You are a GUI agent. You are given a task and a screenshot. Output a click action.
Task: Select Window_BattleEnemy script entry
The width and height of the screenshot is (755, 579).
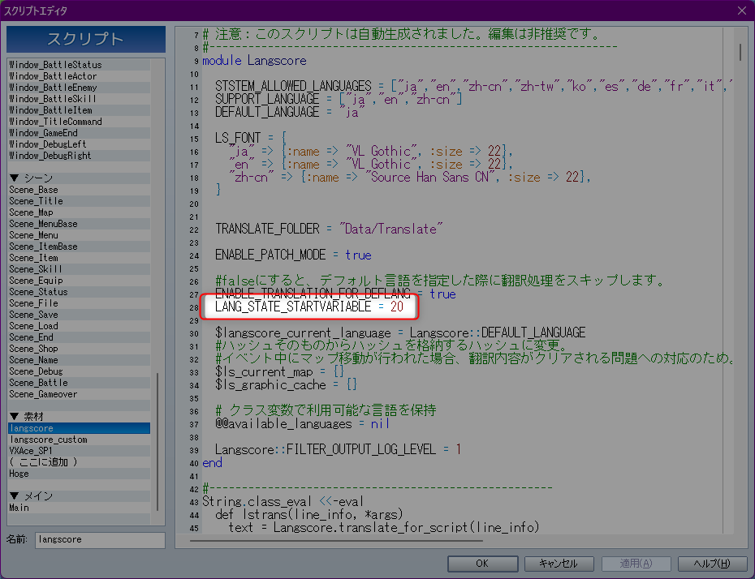tap(80, 88)
